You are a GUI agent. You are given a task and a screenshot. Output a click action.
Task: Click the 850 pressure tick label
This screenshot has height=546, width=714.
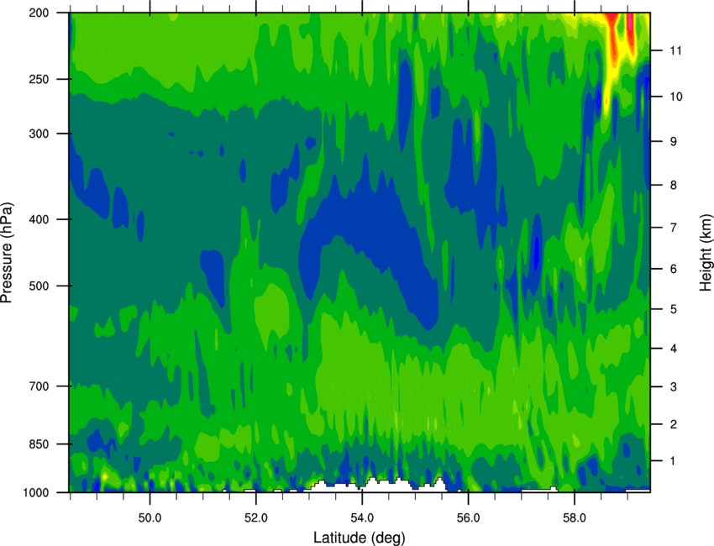pyautogui.click(x=39, y=444)
